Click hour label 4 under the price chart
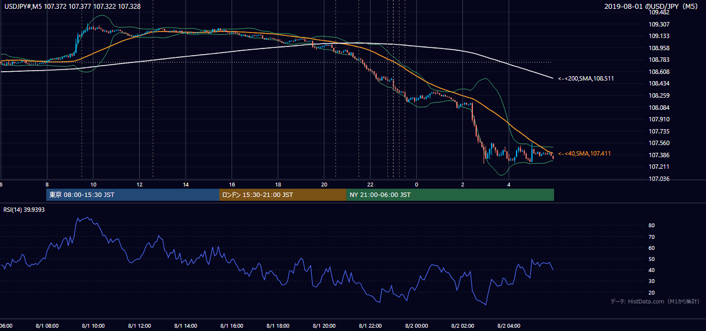Screen dimensions: 706x331 pyautogui.click(x=509, y=184)
